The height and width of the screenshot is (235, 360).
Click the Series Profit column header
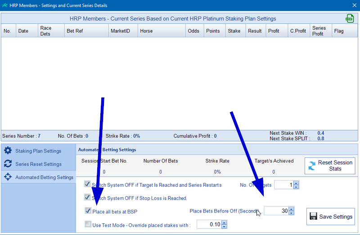[x=320, y=31]
